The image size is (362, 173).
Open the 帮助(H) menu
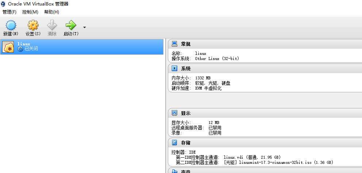52,12
